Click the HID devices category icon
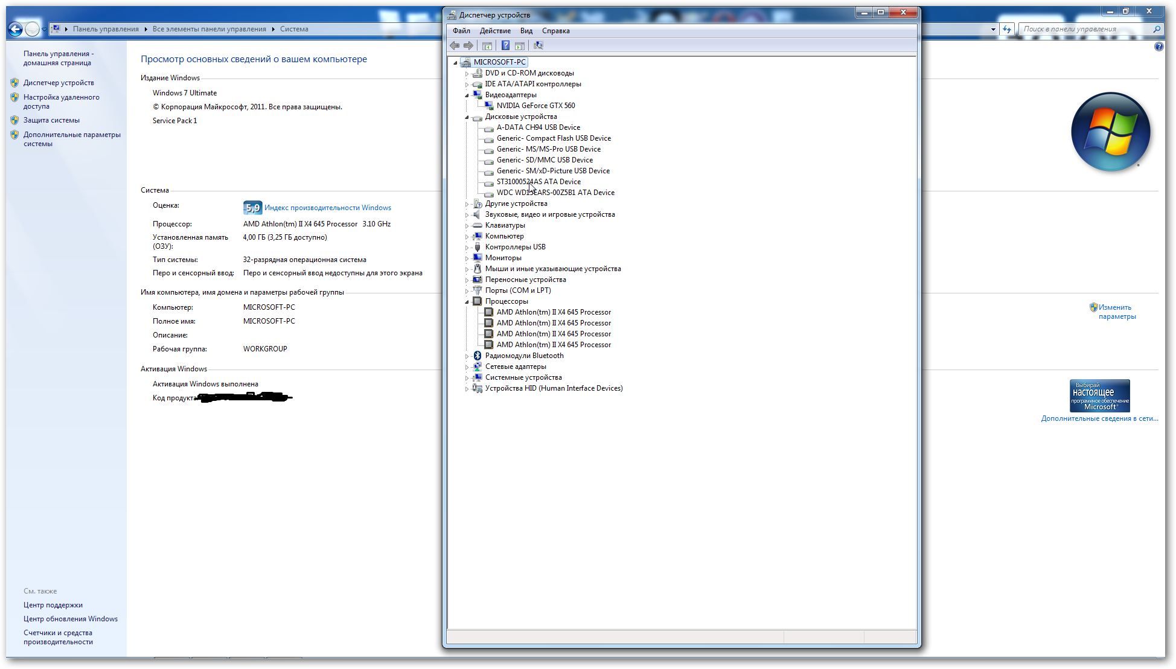The width and height of the screenshot is (1176, 669). (478, 388)
